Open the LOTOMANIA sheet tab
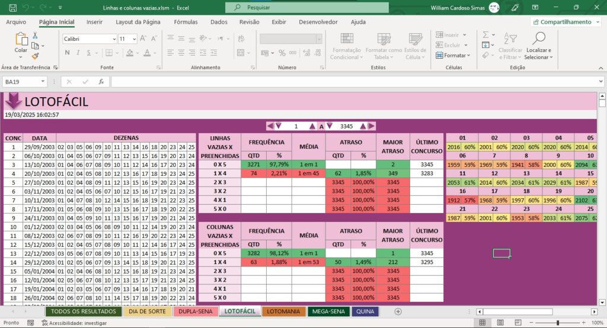607x328 pixels. point(283,311)
